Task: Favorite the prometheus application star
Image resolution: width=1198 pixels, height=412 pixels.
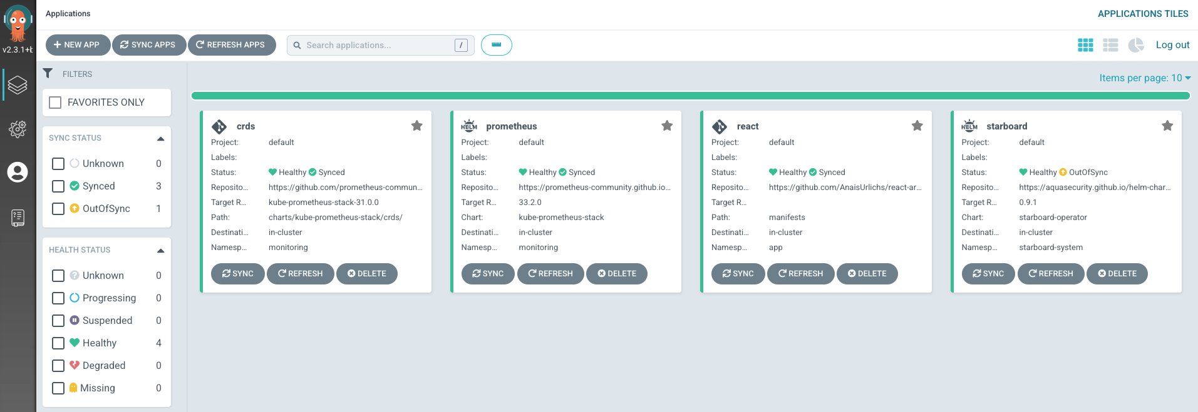Action: click(667, 126)
